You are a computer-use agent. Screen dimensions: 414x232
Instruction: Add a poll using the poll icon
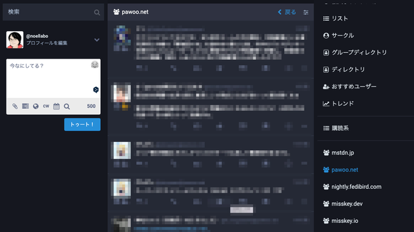point(25,106)
